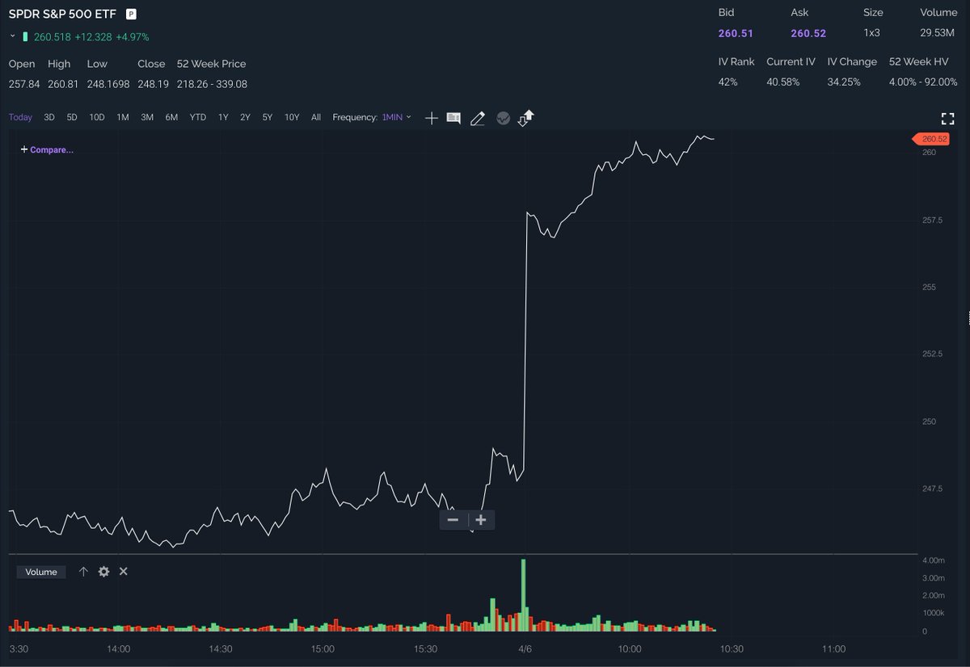Image resolution: width=970 pixels, height=667 pixels.
Task: Show All historical range
Action: (316, 117)
